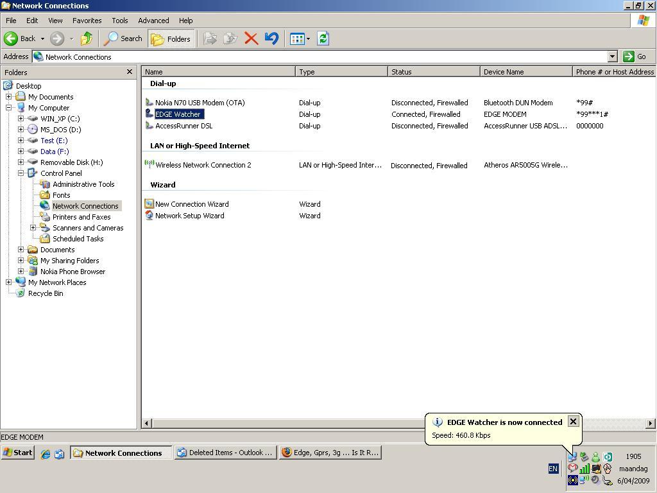Open the Tools menu

click(120, 21)
